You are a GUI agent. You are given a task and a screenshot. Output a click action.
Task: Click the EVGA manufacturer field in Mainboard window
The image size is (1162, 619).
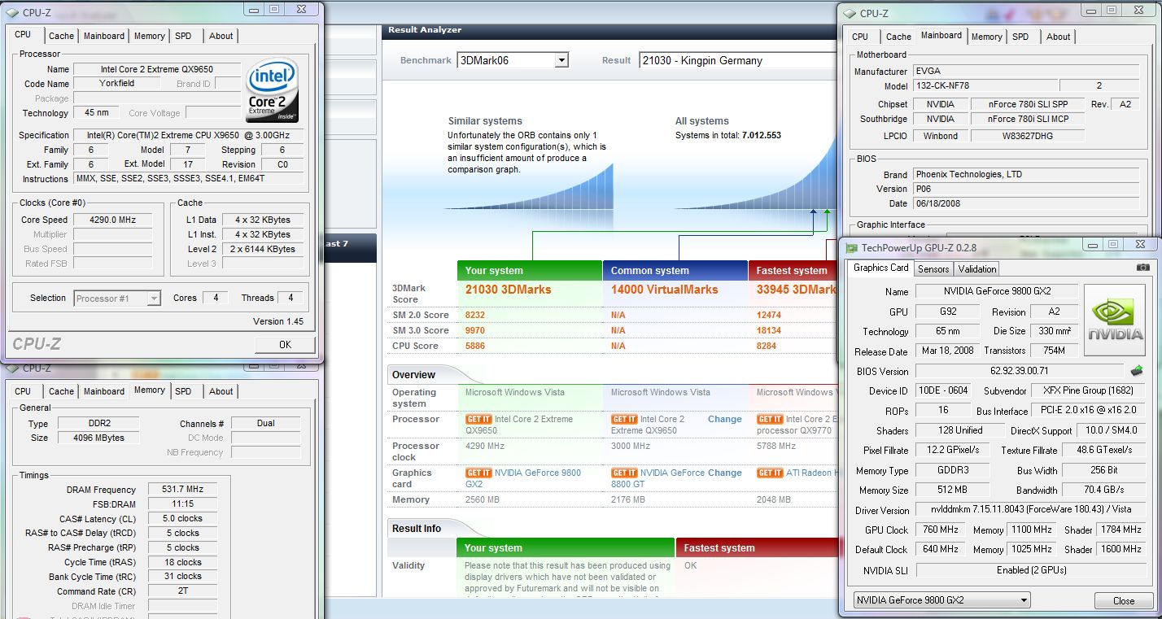(x=1027, y=72)
